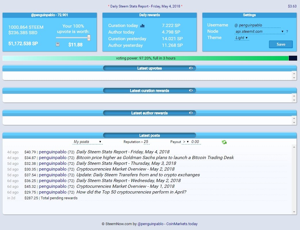
Task: Open Daily Steem Stats Report - Wednesday, May 2 post
Action: click(128, 181)
